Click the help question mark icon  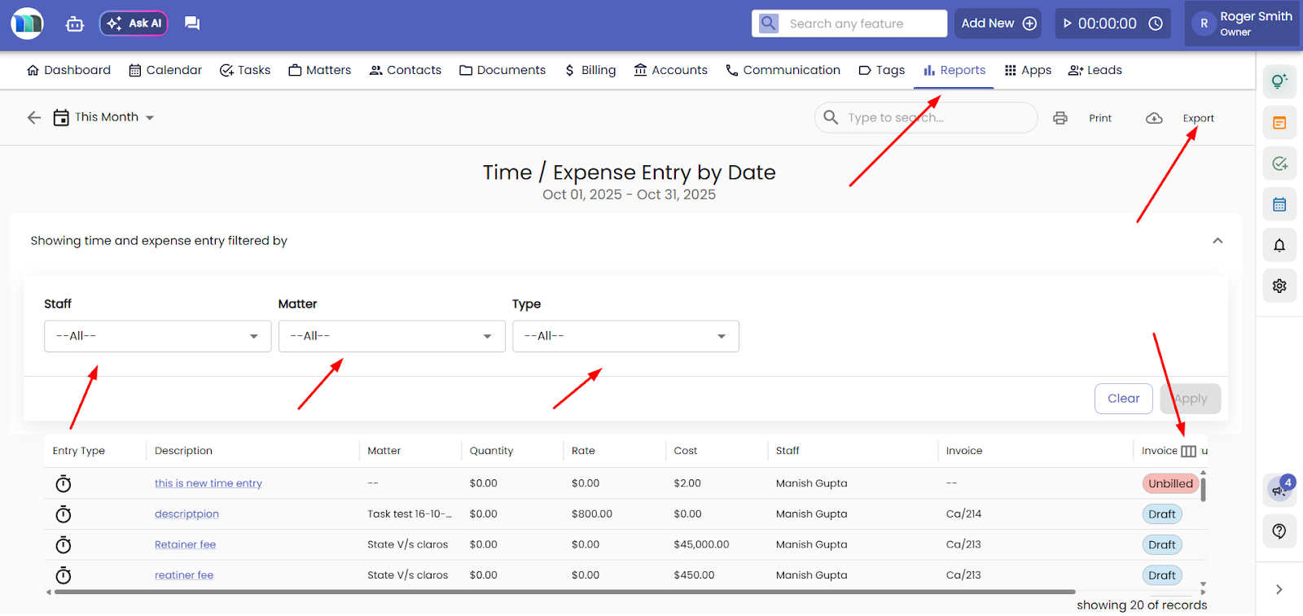1279,531
